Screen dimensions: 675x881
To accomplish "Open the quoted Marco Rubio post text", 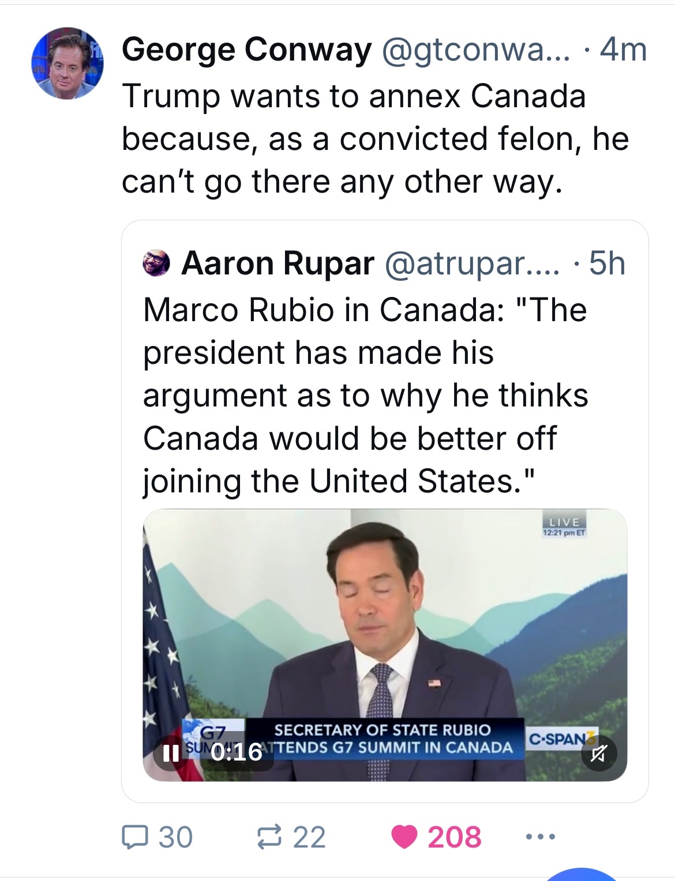I will pos(365,396).
